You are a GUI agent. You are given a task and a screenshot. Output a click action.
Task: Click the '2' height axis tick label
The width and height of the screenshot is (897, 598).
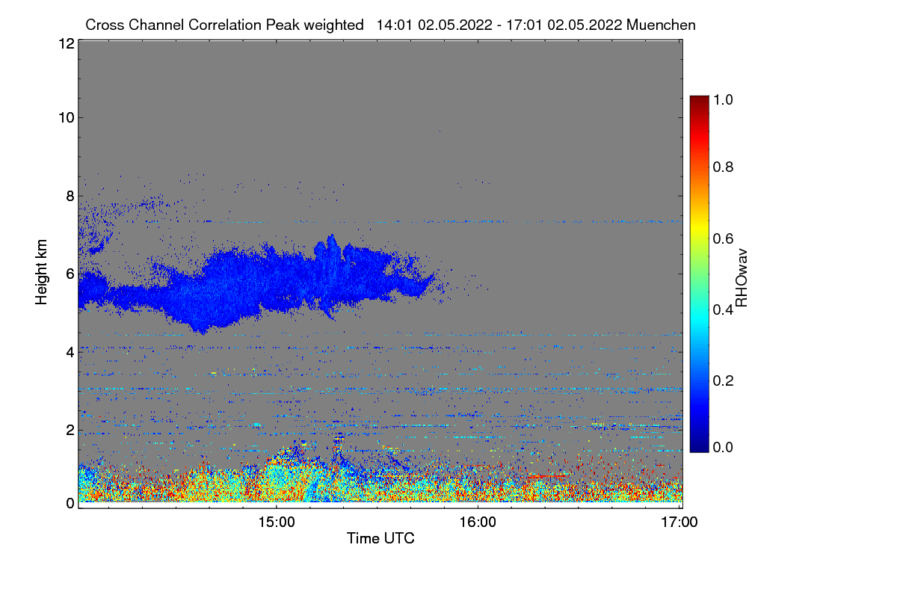[x=70, y=430]
